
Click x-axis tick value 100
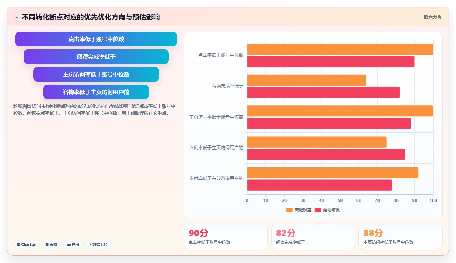pyautogui.click(x=433, y=200)
